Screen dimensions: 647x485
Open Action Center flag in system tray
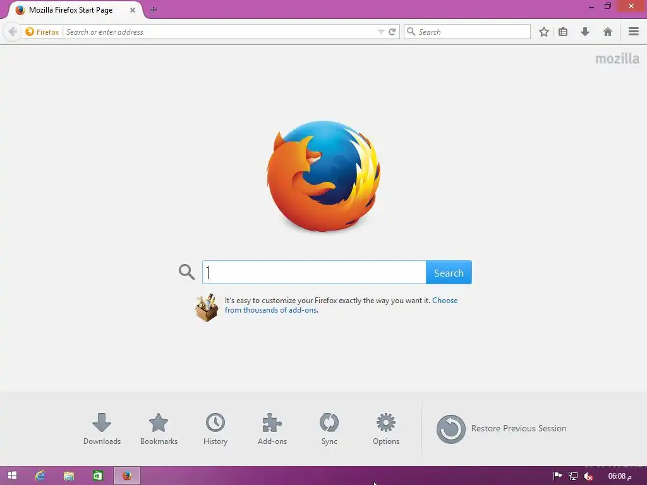(557, 476)
